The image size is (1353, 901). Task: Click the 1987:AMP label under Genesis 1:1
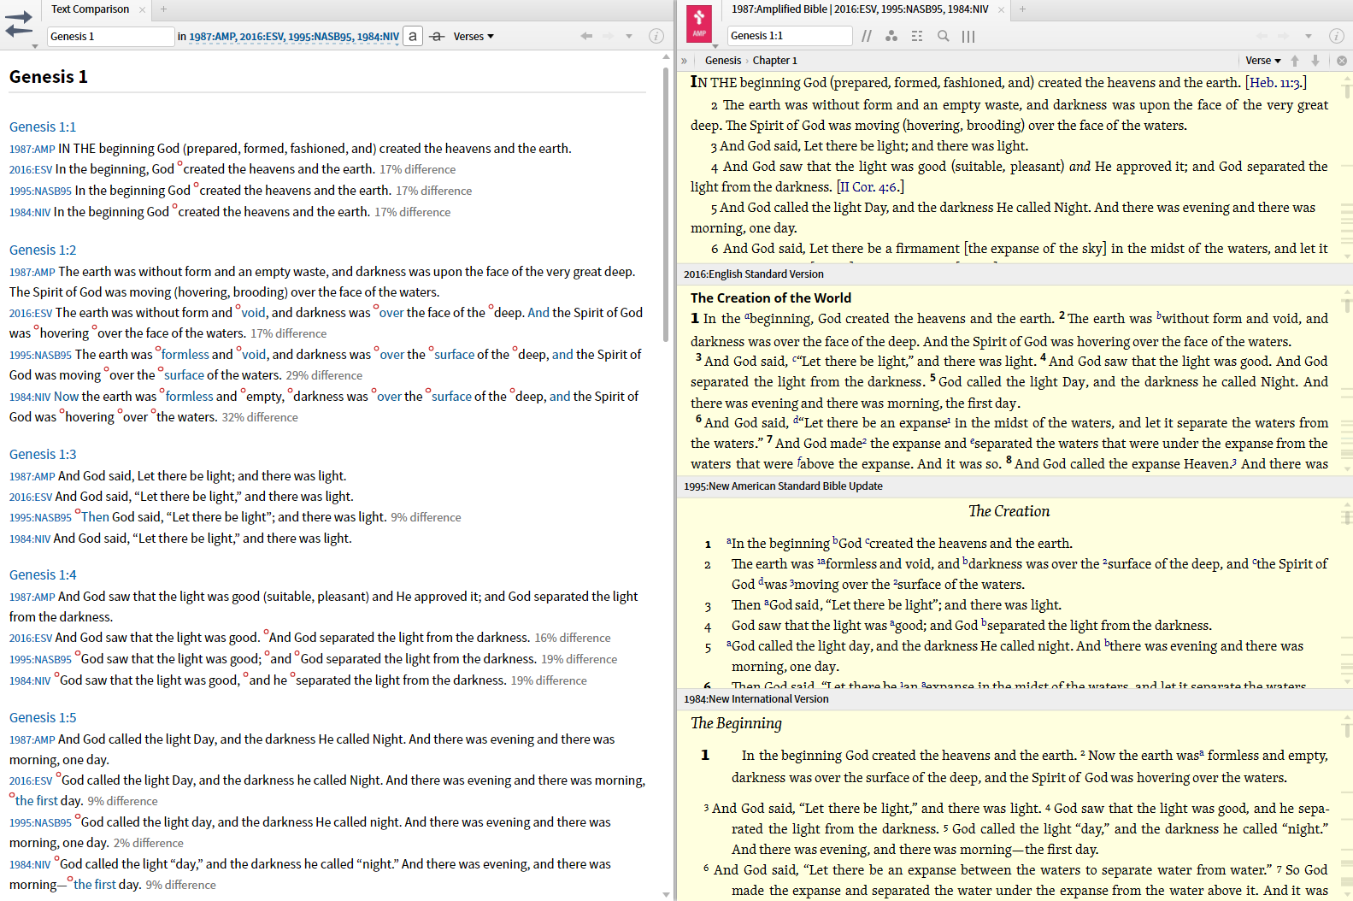tap(32, 149)
